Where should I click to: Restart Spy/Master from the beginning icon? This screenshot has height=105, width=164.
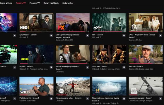coord(51,36)
